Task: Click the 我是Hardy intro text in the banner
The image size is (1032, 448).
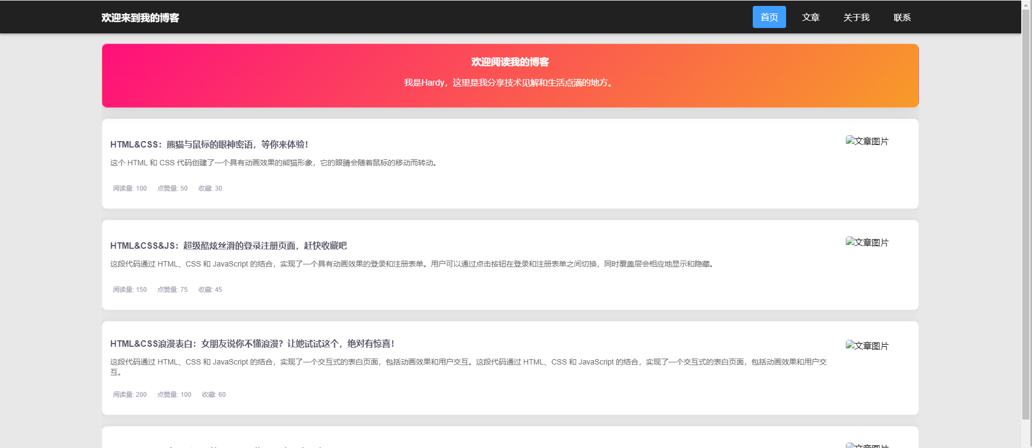Action: point(510,82)
